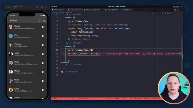Click the Simulator rotate device icon
Screen dimensions: 193x108
point(46,7)
